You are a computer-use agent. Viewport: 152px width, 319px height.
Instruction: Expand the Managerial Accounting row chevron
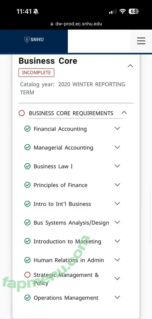coord(117,147)
